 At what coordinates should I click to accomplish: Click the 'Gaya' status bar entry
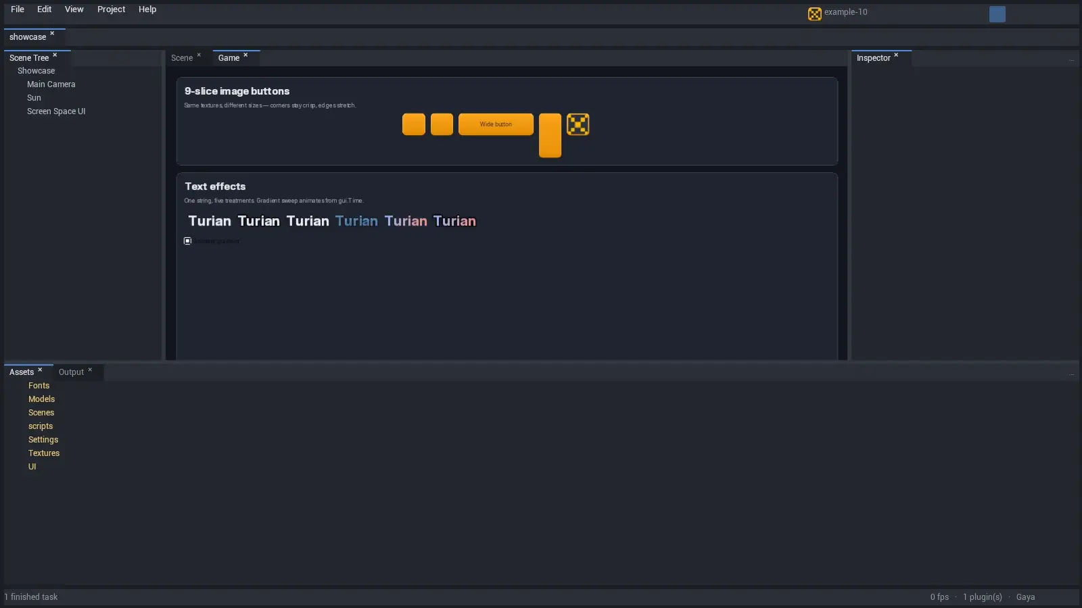coord(1025,597)
